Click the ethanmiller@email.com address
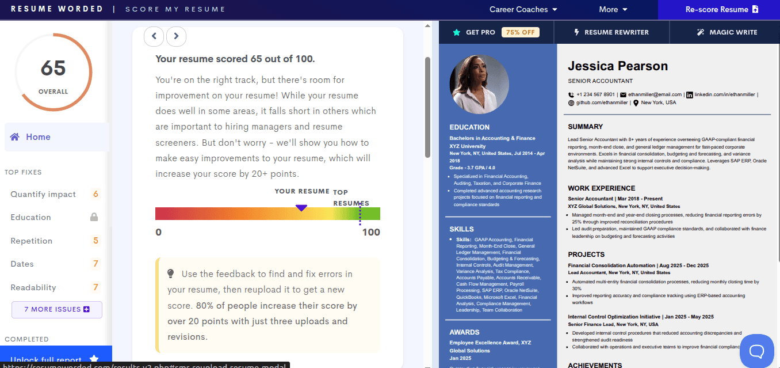Image resolution: width=780 pixels, height=368 pixels. pyautogui.click(x=655, y=94)
